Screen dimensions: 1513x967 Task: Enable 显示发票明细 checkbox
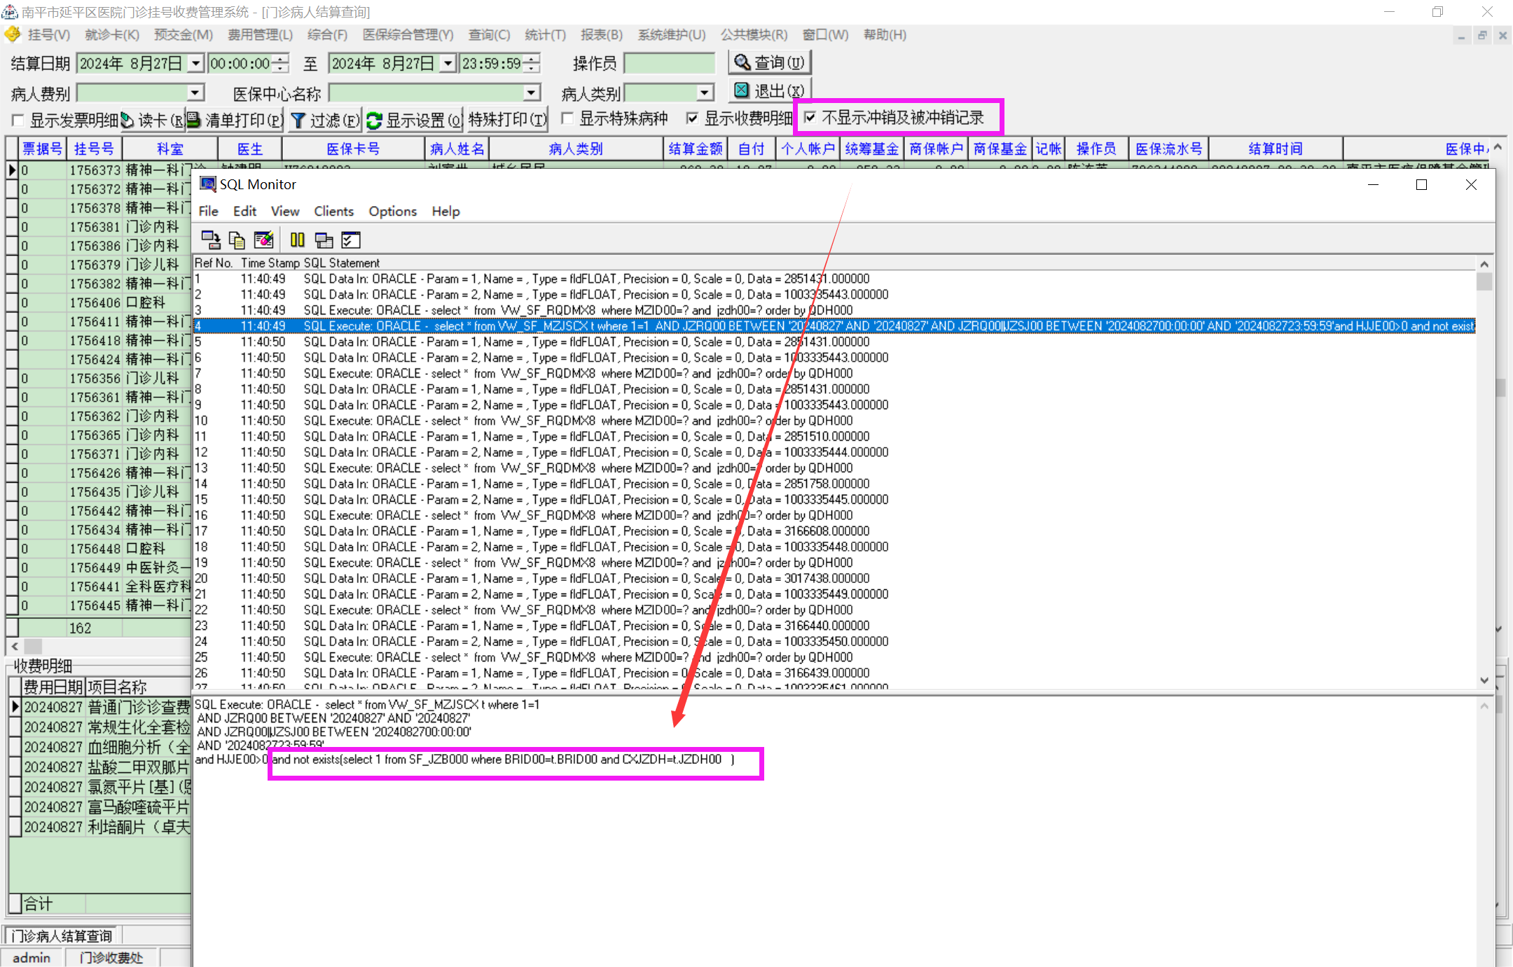(x=19, y=120)
